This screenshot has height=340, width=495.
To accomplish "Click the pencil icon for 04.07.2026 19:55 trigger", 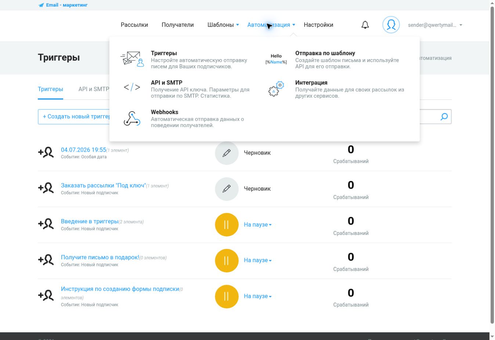I will click(227, 153).
